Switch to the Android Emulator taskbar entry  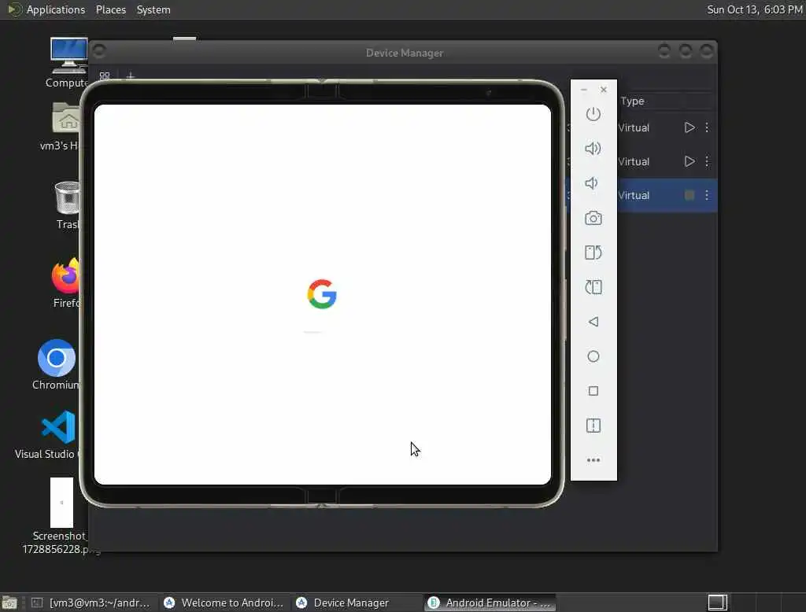[490, 603]
